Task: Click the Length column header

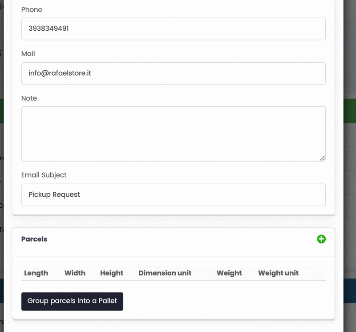Action: pos(36,273)
